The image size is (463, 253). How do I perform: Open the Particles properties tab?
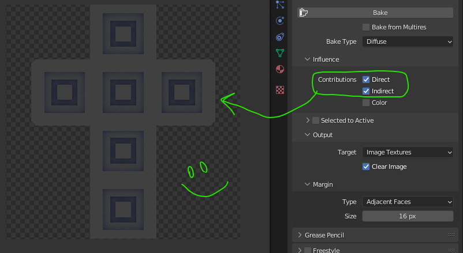coord(280,5)
